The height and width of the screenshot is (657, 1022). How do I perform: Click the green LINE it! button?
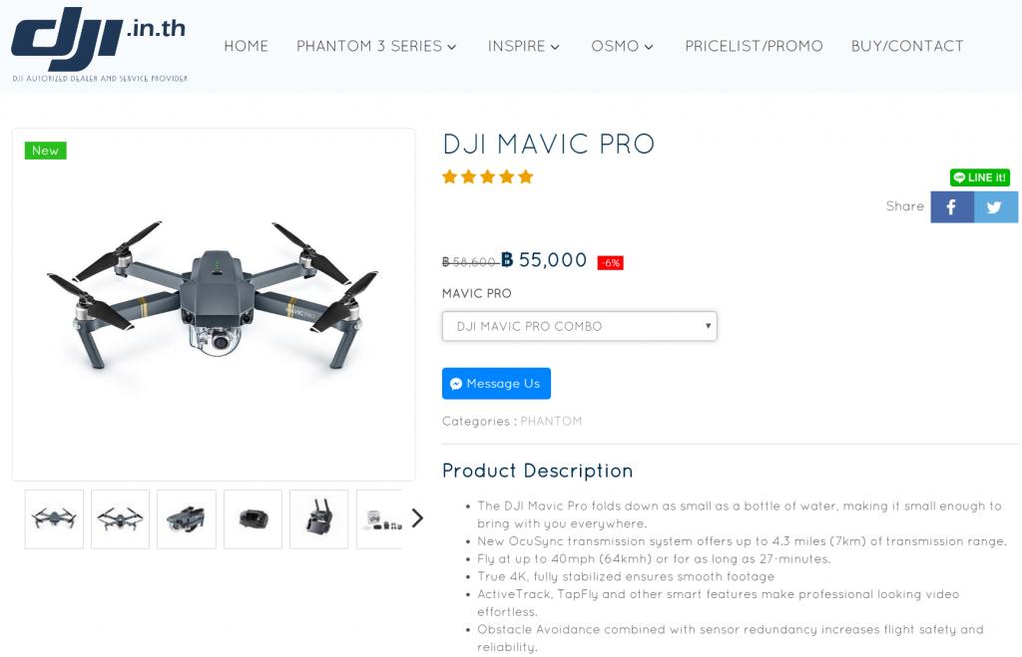980,177
